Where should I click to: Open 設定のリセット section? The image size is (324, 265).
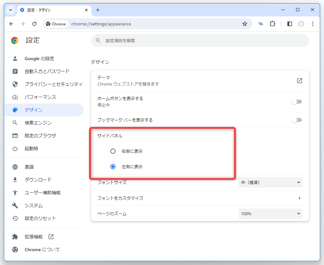click(44, 218)
